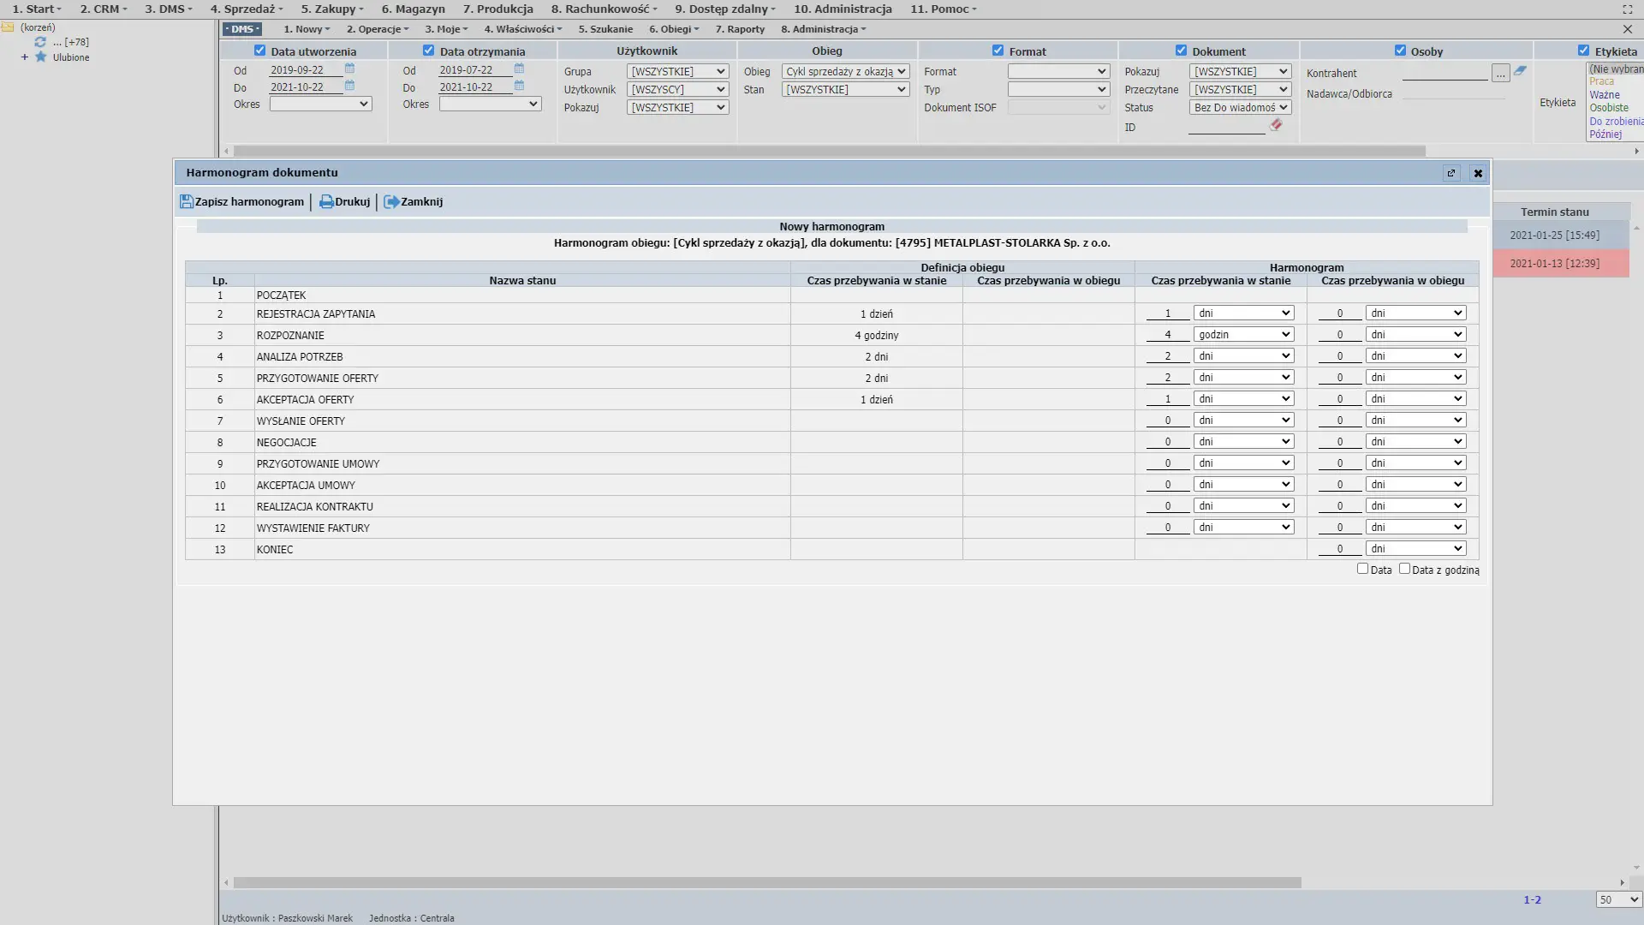The width and height of the screenshot is (1644, 925).
Task: Click the refresh icon in tree panel
Action: coord(40,42)
